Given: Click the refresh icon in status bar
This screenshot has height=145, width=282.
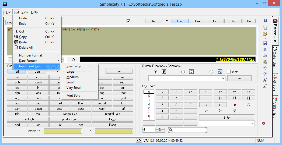Looking at the screenshot, I should coord(139,141).
